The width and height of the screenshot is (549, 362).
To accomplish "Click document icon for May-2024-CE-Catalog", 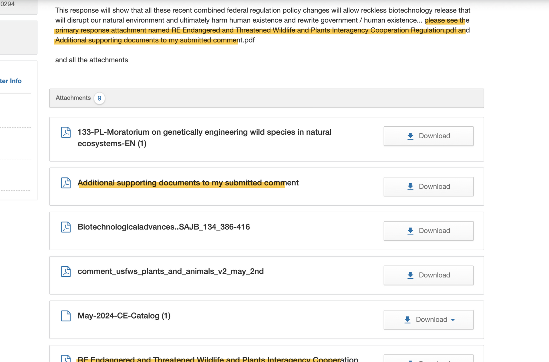I will click(66, 316).
